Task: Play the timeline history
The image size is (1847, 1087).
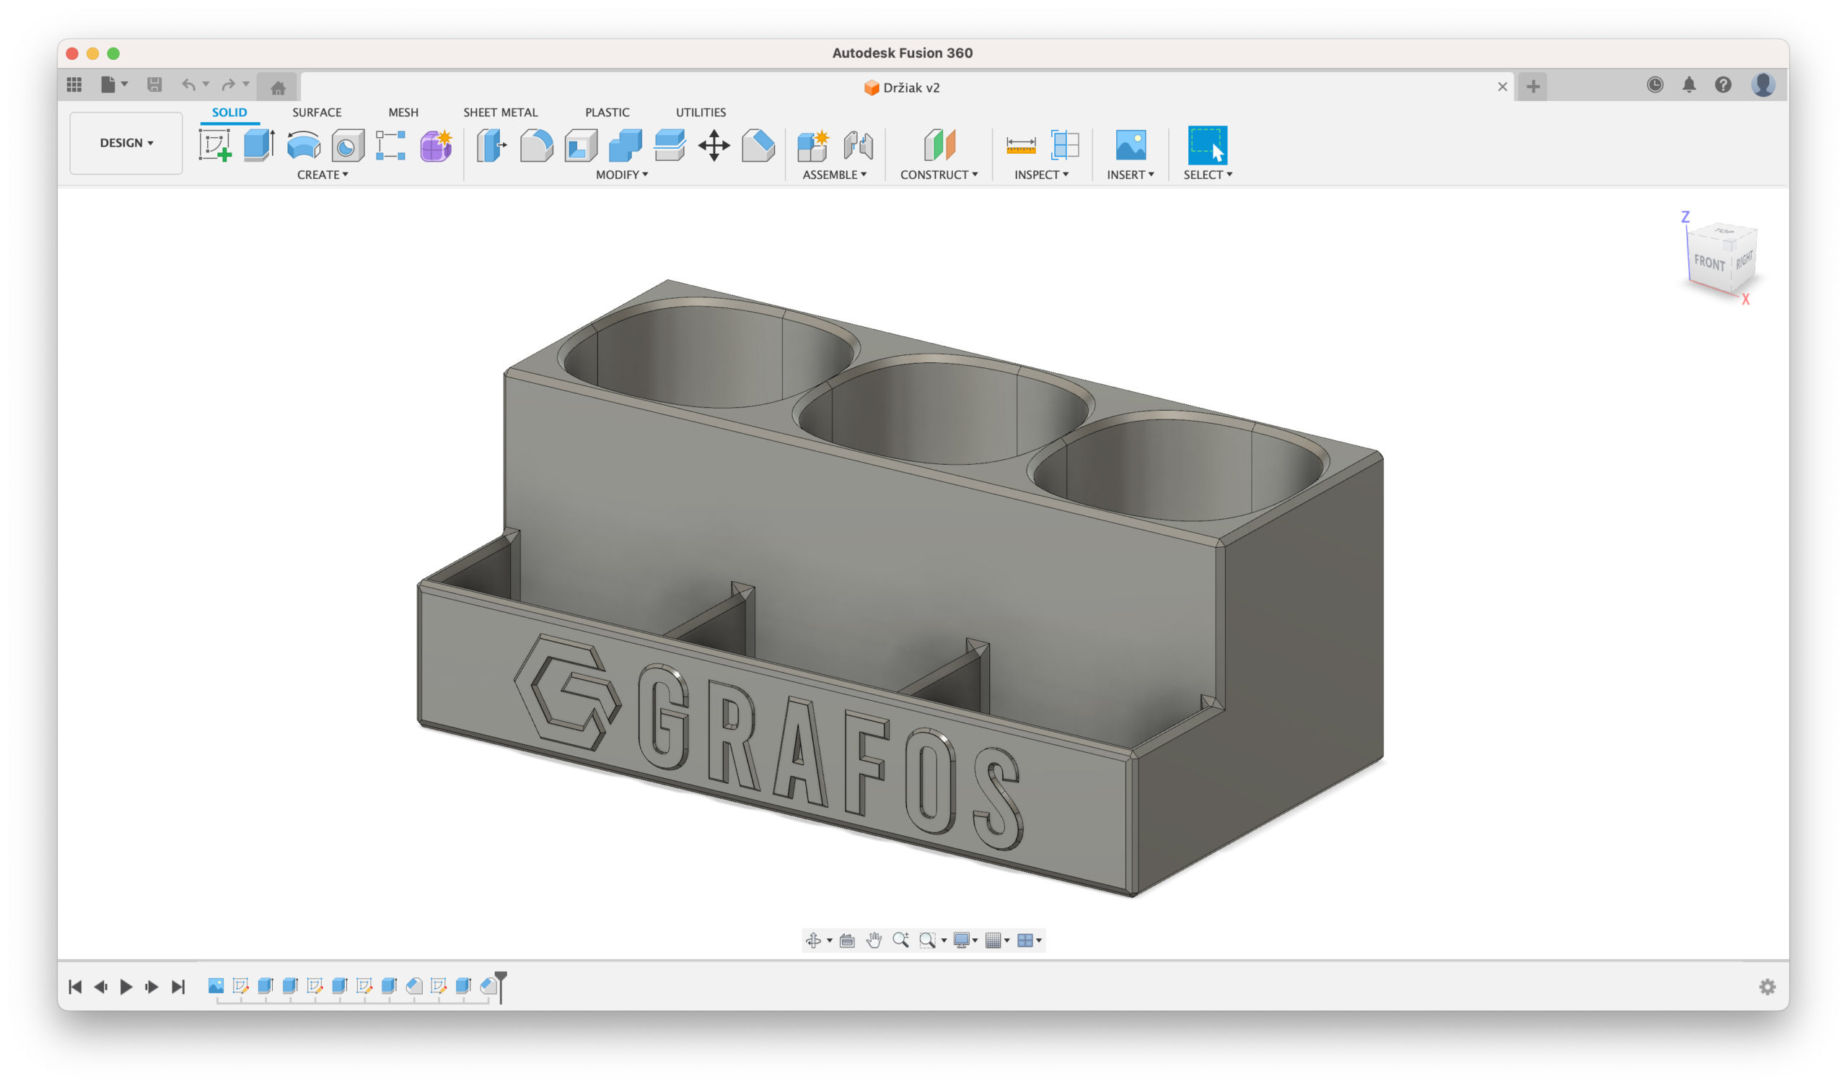Action: [126, 987]
